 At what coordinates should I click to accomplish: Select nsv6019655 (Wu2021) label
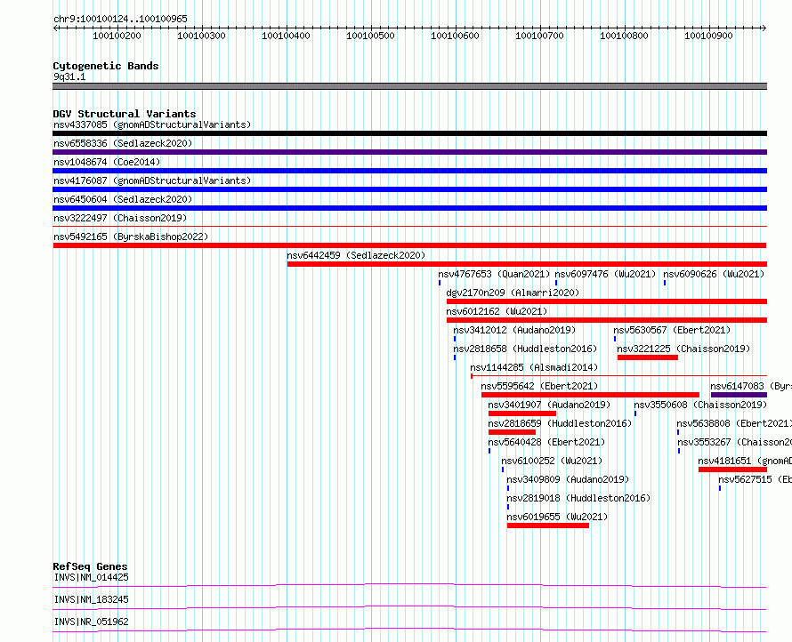click(x=557, y=517)
